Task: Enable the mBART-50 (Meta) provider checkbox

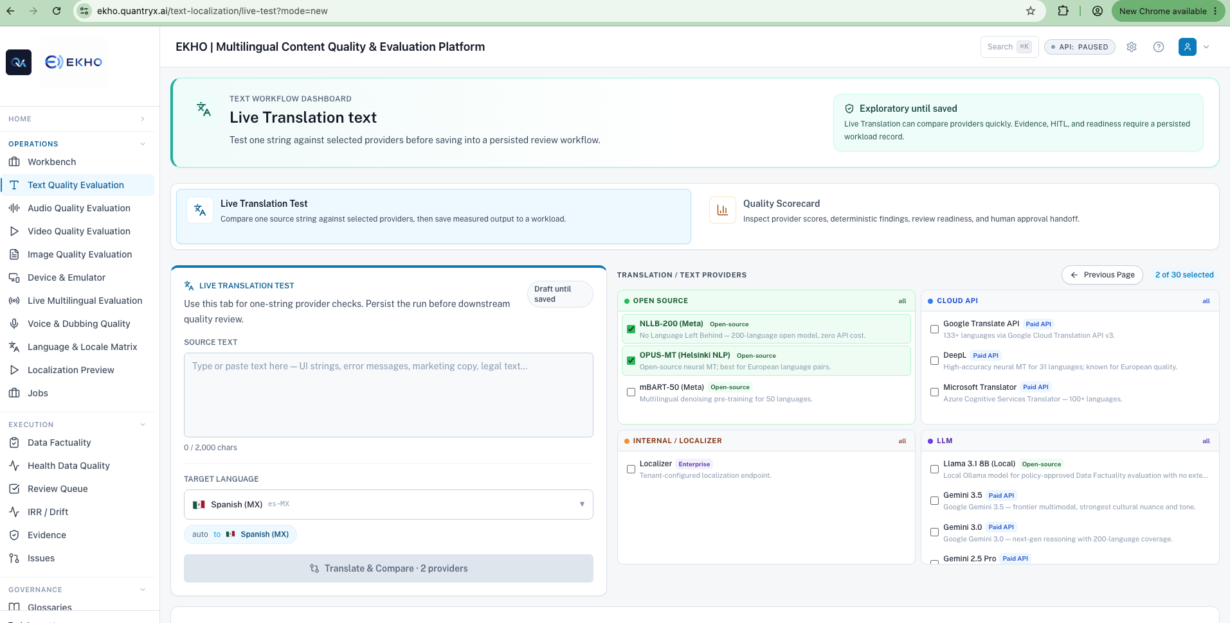Action: click(631, 392)
